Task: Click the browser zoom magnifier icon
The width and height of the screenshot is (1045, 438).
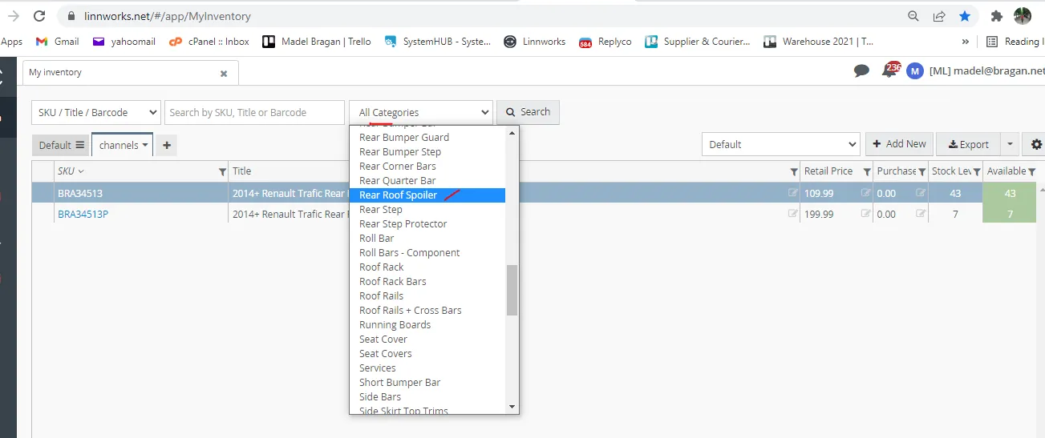Action: [913, 16]
